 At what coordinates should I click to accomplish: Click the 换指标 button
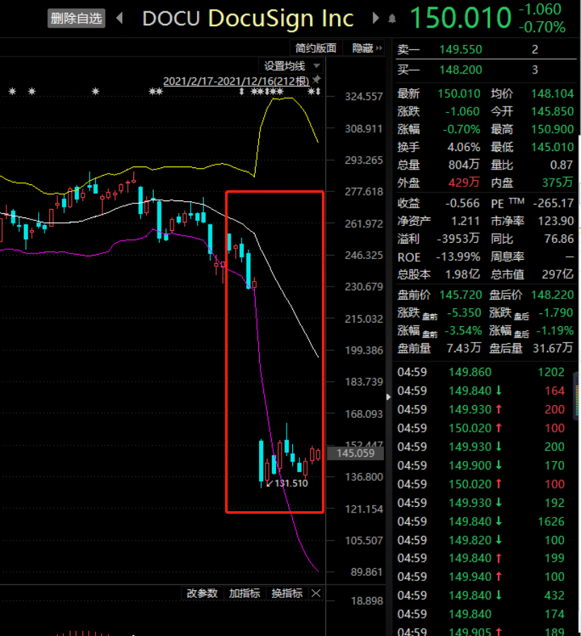tap(287, 594)
